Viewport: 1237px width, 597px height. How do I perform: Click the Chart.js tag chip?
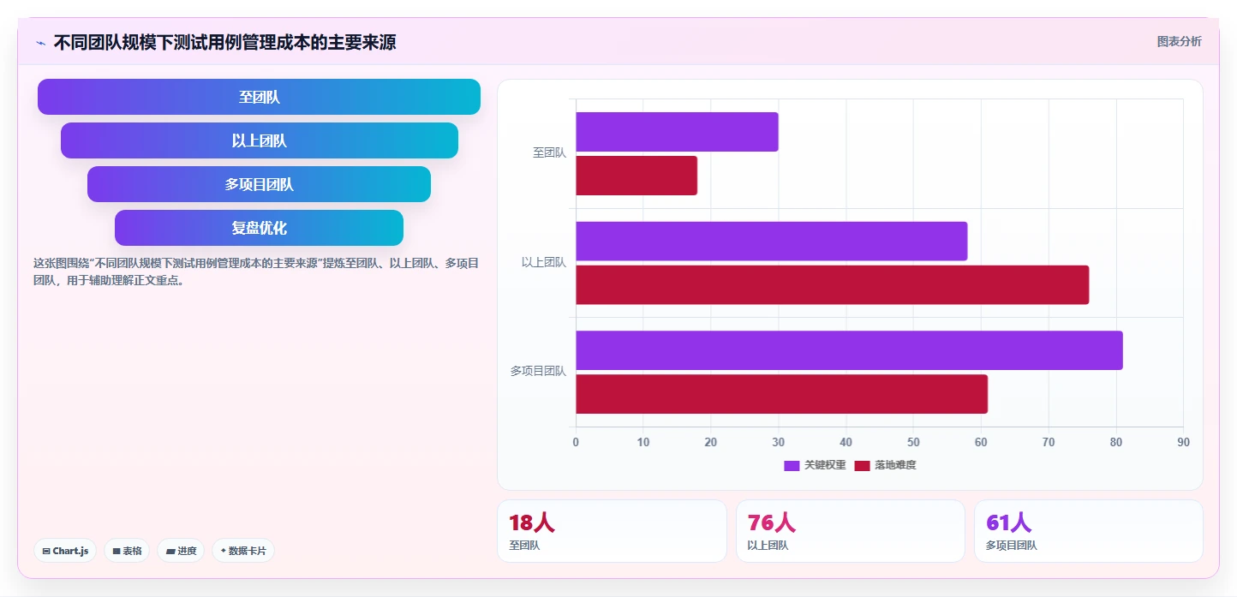pyautogui.click(x=65, y=551)
